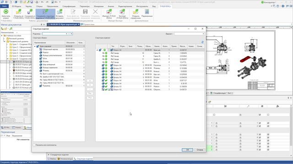293x164 pixels.
Task: Open Родитель dropdown arrow in dialog
Action: point(71,34)
